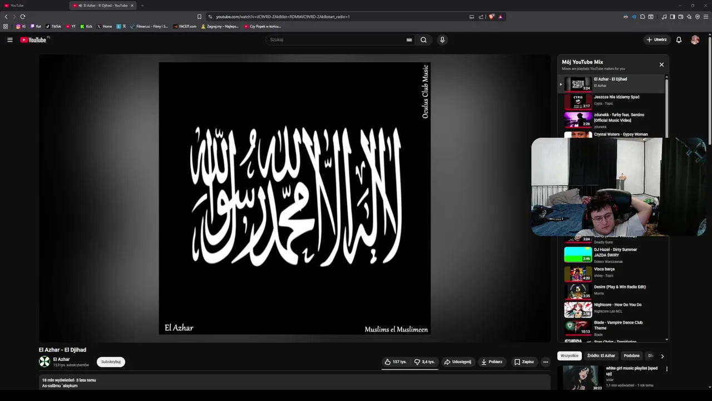Screen dimensions: 712x401
Task: Reload the current page
Action: coord(23,17)
